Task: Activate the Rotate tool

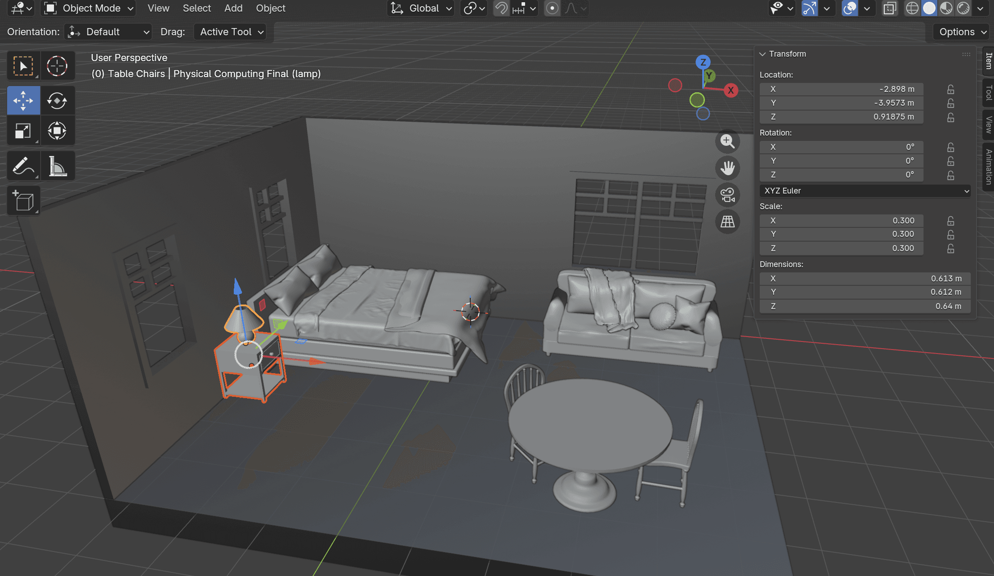Action: point(57,101)
